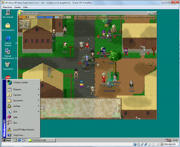Click the Windows Update globe icon in Start menu
This screenshot has width=180, height=147.
[x=9, y=82]
